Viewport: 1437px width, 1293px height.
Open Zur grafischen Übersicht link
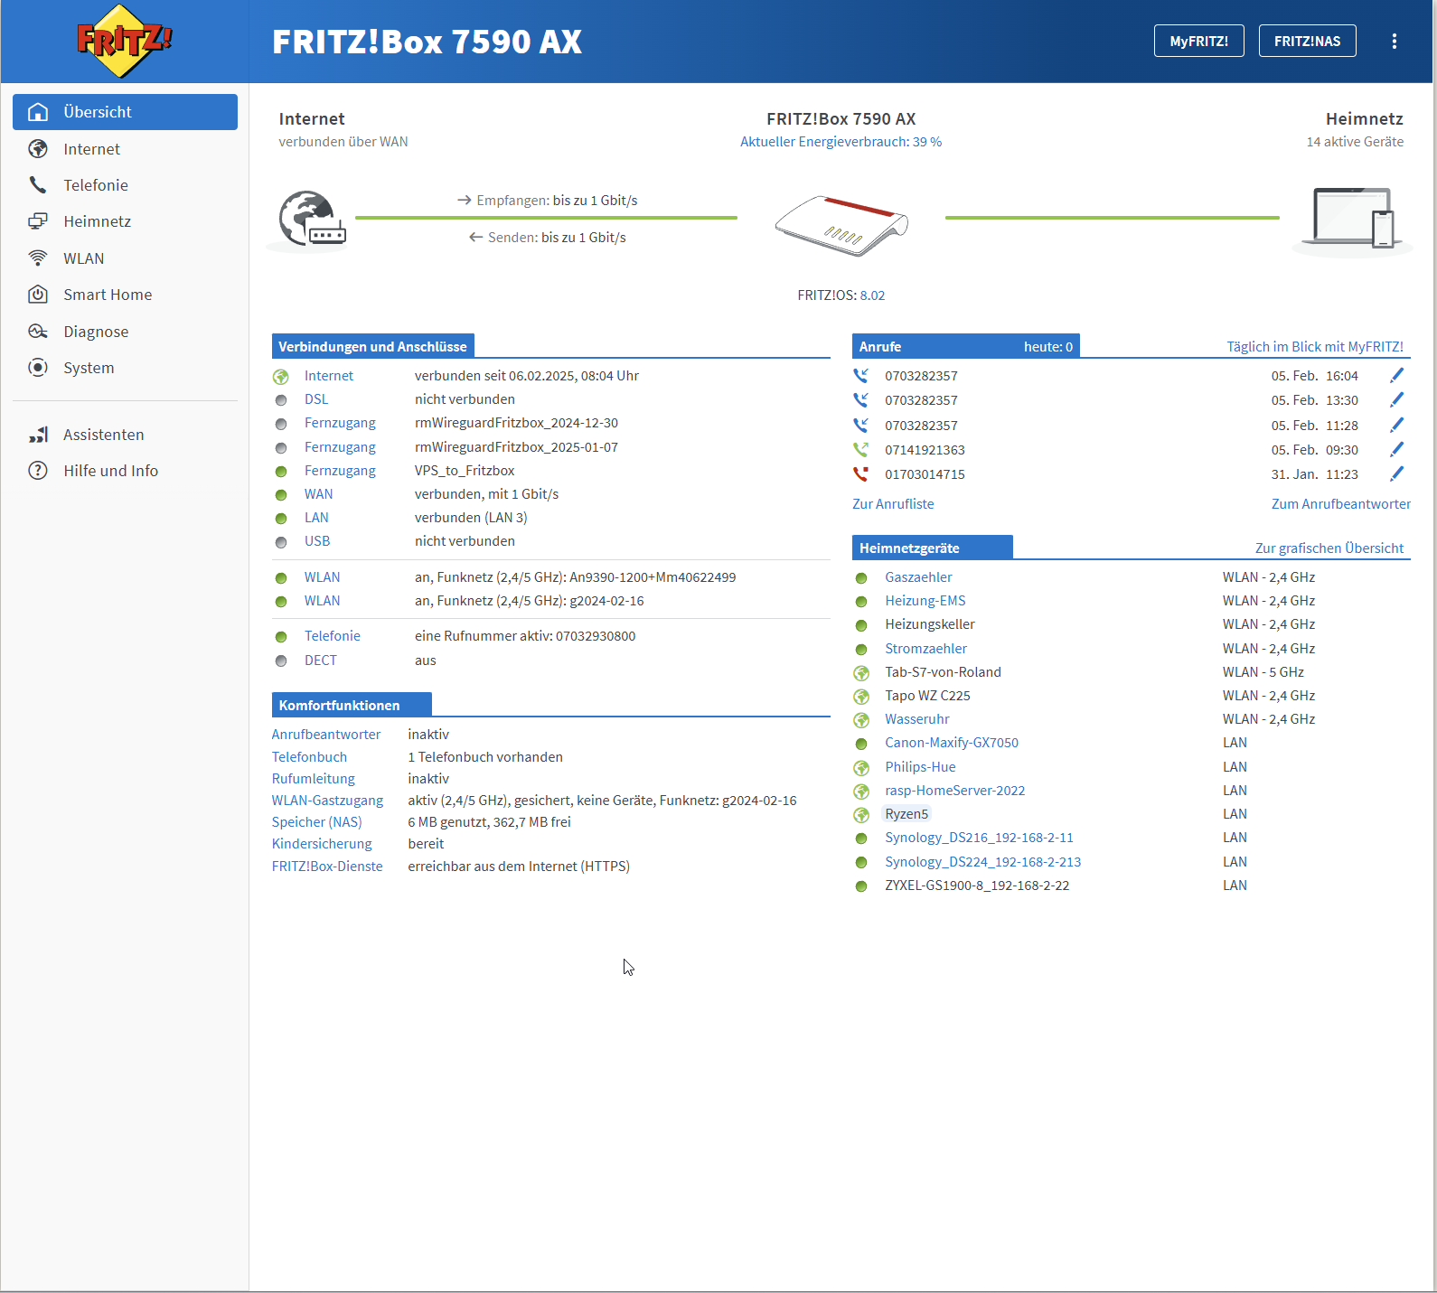(x=1329, y=548)
